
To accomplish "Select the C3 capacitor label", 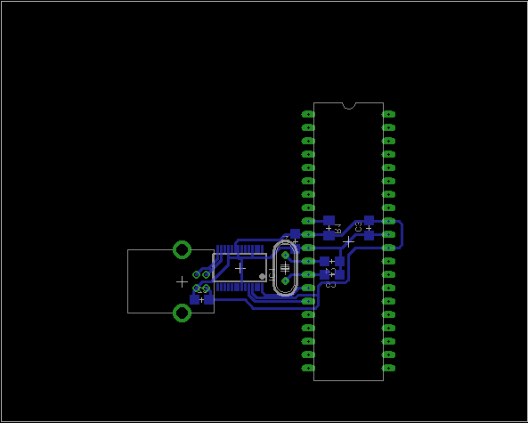I will coord(359,227).
